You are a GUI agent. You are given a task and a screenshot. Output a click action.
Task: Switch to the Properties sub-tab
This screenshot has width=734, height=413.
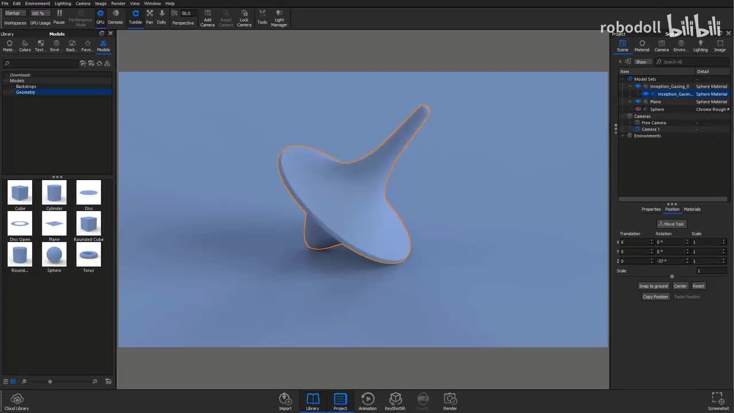pyautogui.click(x=651, y=209)
